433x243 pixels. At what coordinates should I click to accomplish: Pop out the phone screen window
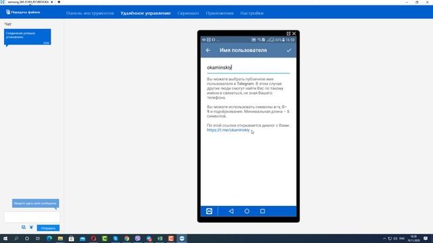(288, 33)
